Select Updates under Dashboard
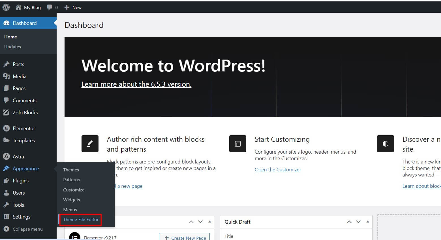 [x=13, y=47]
